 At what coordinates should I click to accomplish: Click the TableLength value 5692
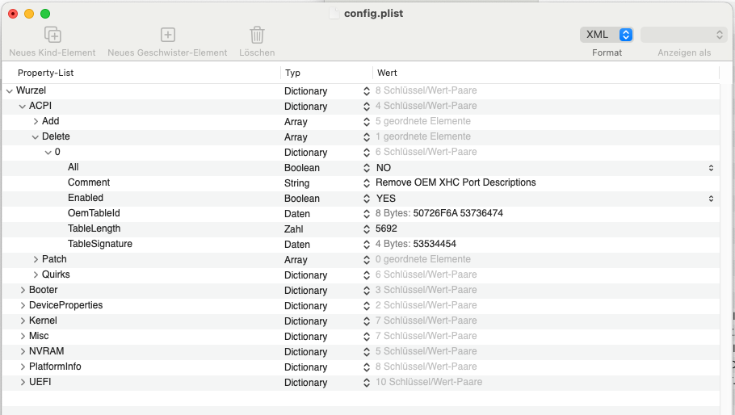[386, 229]
